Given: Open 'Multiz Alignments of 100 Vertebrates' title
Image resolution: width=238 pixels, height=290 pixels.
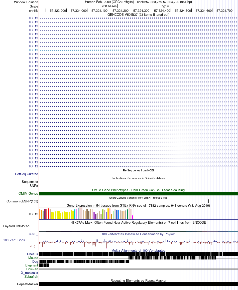Looking at the screenshot, I should click(138, 251).
